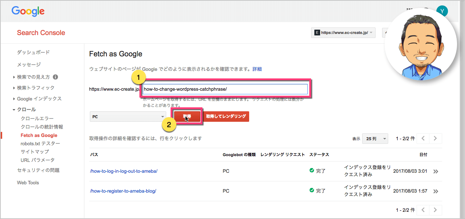The height and width of the screenshot is (219, 465).
Task: Open the PC device type dropdown
Action: click(128, 117)
